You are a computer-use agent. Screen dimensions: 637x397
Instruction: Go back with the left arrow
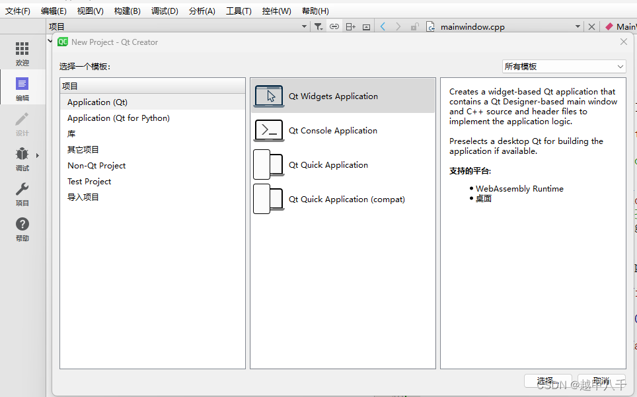383,27
